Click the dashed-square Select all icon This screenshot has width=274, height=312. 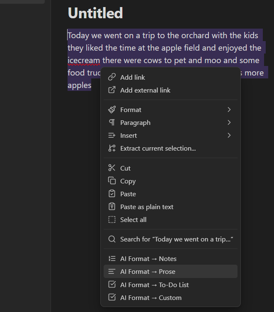[112, 219]
